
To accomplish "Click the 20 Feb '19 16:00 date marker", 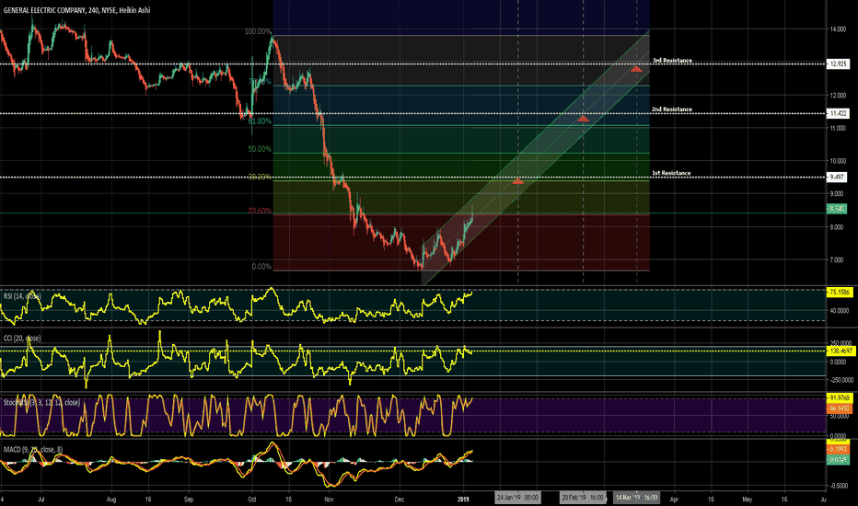I will pyautogui.click(x=583, y=497).
